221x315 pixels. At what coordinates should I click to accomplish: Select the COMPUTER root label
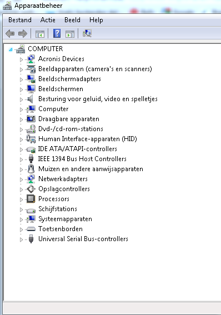coord(46,49)
